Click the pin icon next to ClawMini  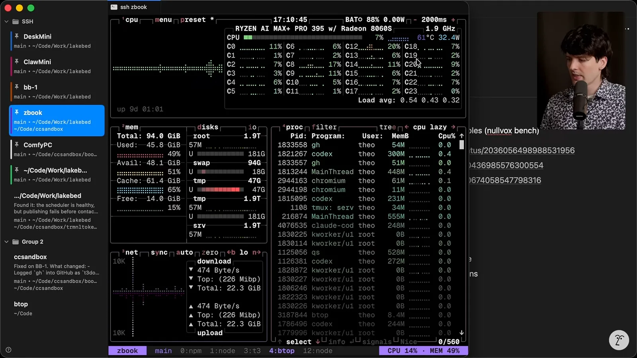(17, 62)
